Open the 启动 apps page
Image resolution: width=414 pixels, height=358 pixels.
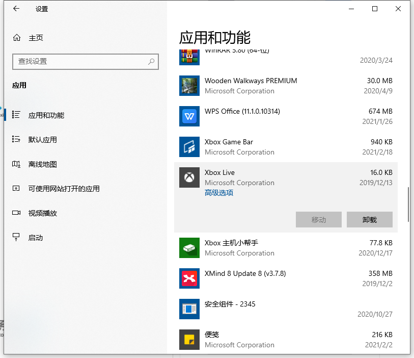(x=35, y=238)
